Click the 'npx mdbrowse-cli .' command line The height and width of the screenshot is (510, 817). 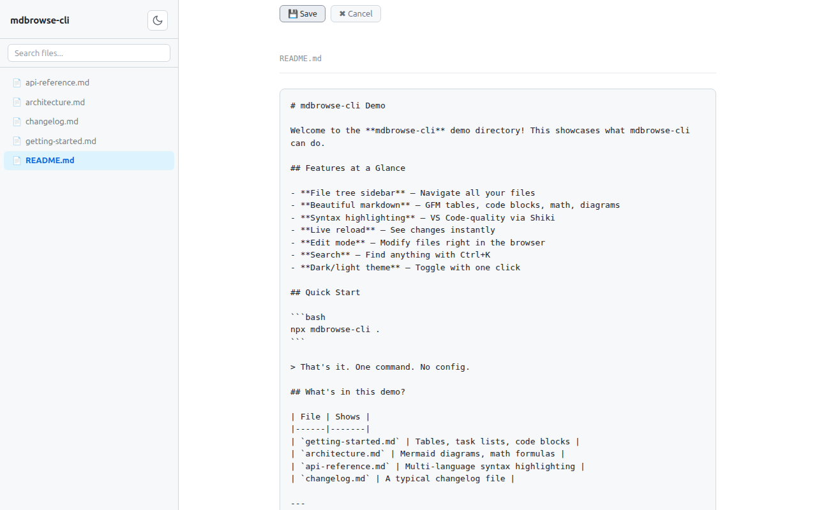pyautogui.click(x=335, y=330)
